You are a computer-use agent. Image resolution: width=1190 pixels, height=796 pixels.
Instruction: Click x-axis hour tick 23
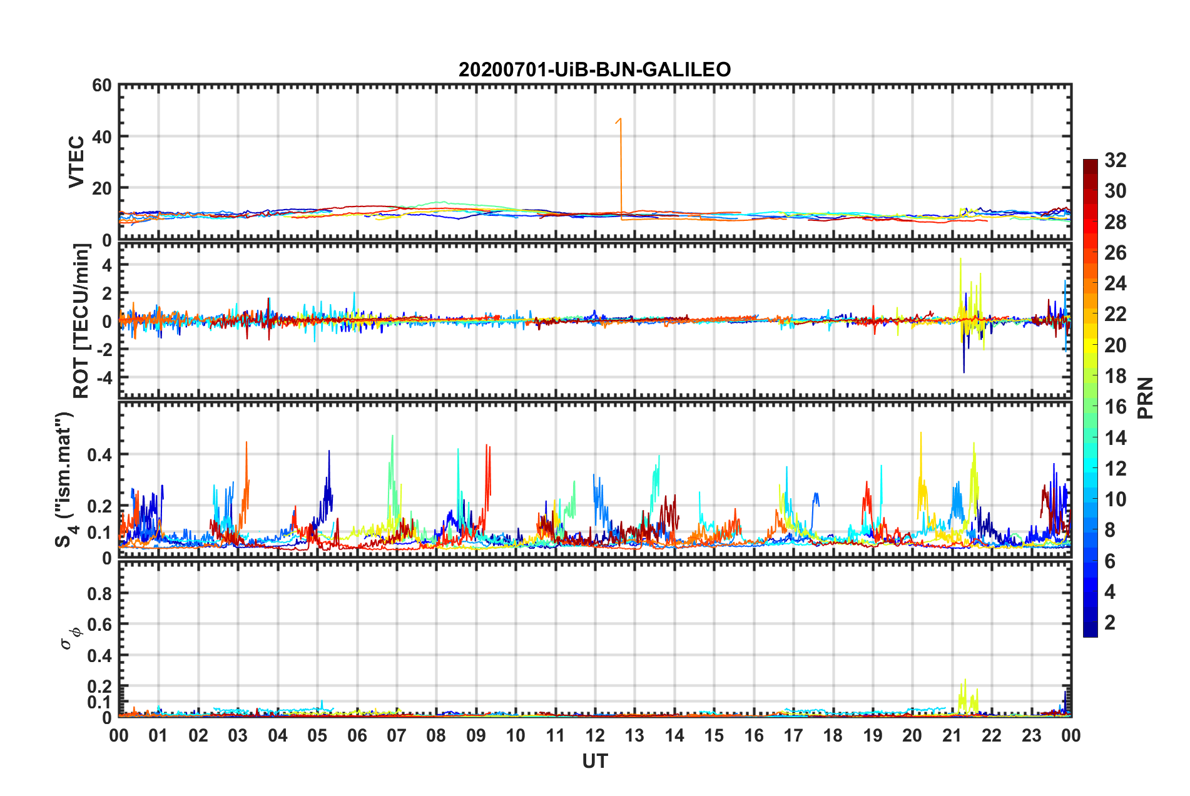(x=1032, y=736)
